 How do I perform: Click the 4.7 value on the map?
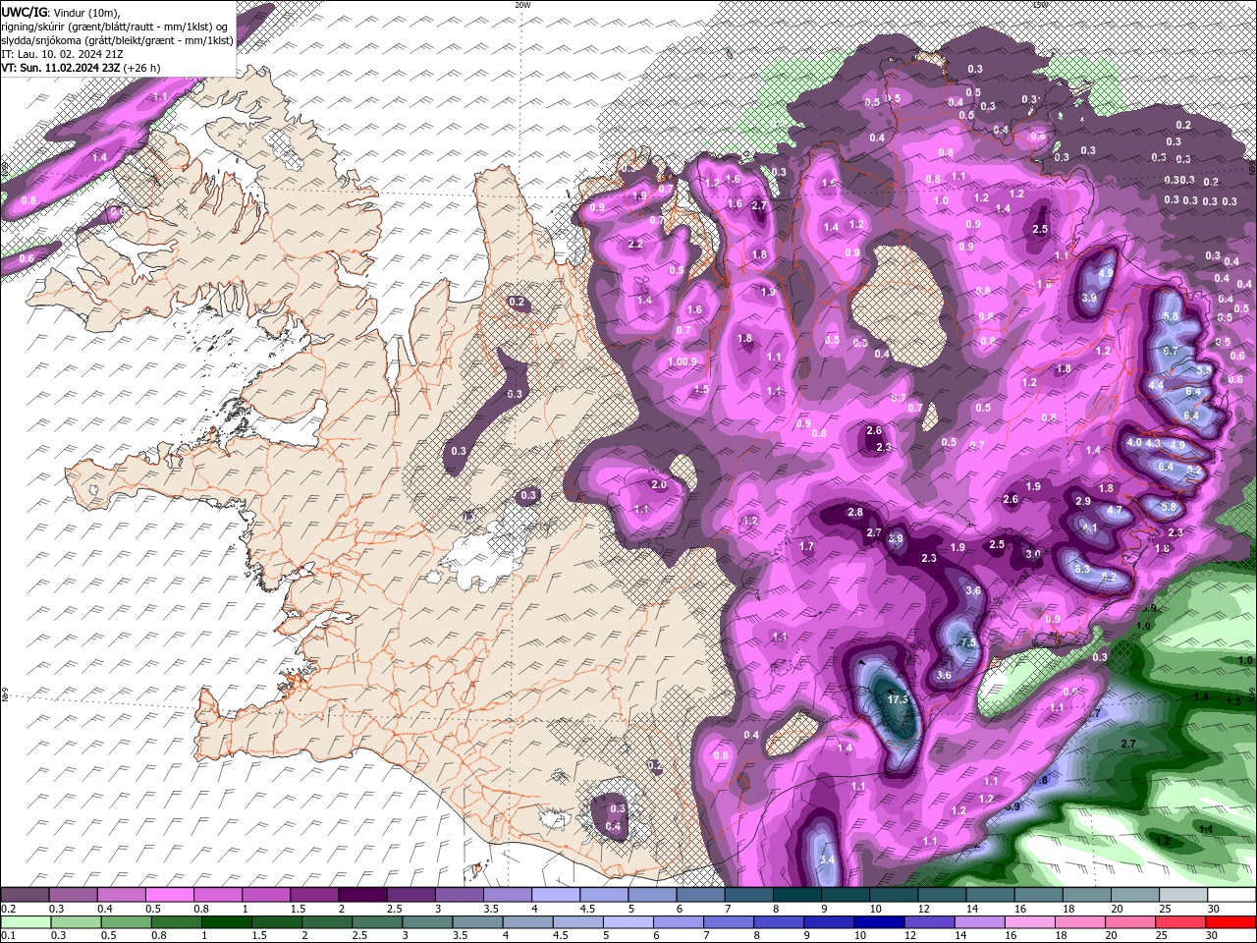(1115, 511)
